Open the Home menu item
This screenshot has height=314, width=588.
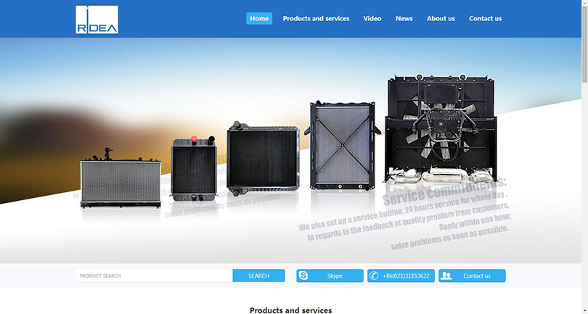click(259, 18)
